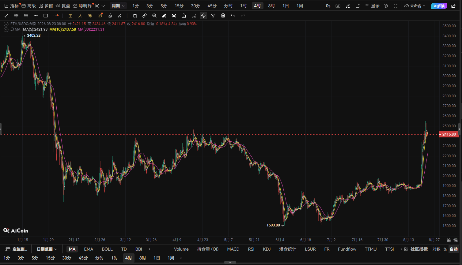Click the AI解读 button
The width and height of the screenshot is (462, 265).
(439, 6)
